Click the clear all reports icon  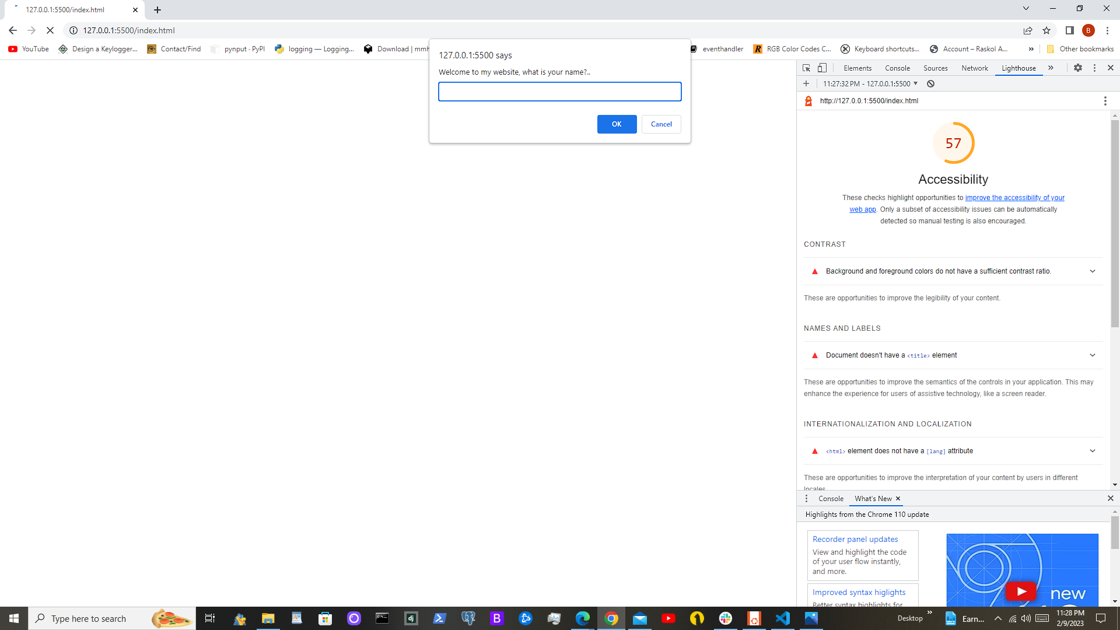[x=931, y=84]
